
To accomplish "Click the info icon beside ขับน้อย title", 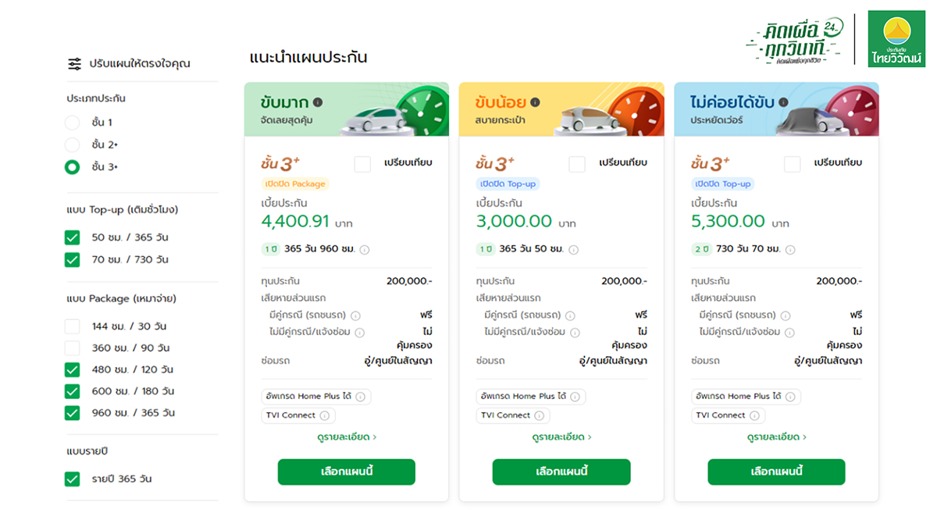I will 535,102.
